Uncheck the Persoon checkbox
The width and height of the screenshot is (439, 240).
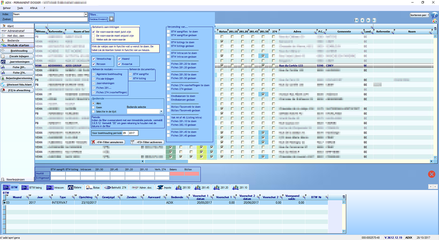pos(94,64)
